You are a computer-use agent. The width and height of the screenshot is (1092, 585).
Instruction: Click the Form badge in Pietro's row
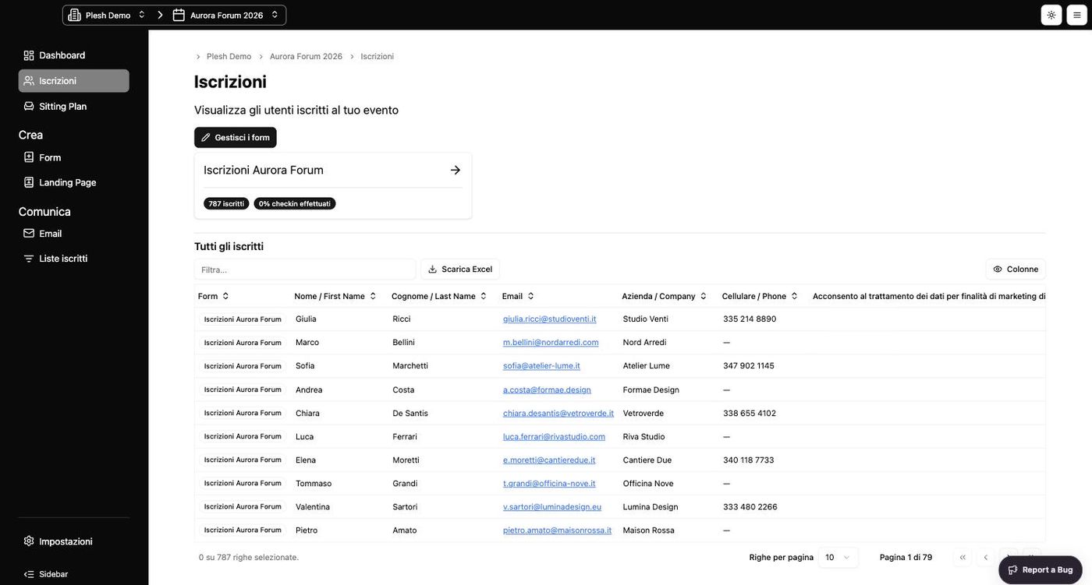point(243,530)
